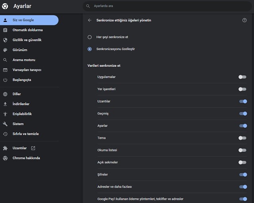Viewport: 254px width, 203px height.
Task: Open the Uzantılar page link
Action: point(29,148)
